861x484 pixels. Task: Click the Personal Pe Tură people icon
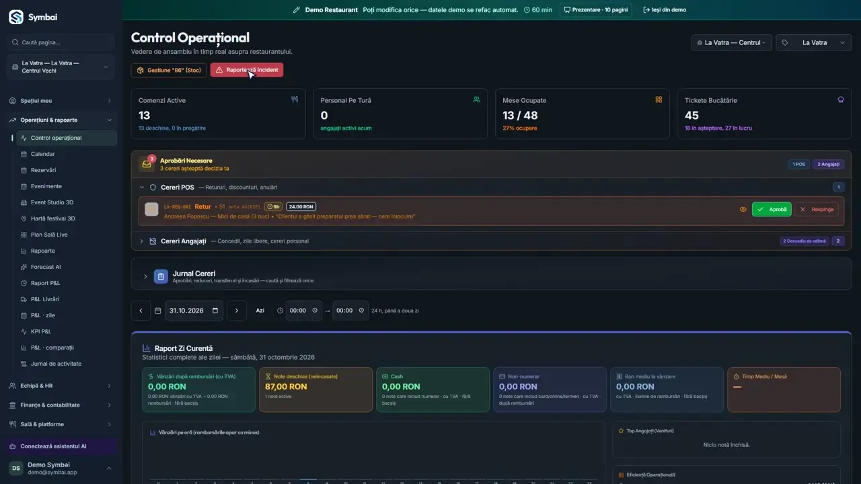(477, 99)
